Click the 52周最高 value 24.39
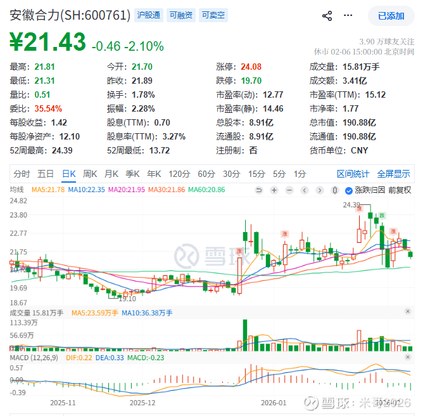423x416 pixels. pyautogui.click(x=62, y=150)
